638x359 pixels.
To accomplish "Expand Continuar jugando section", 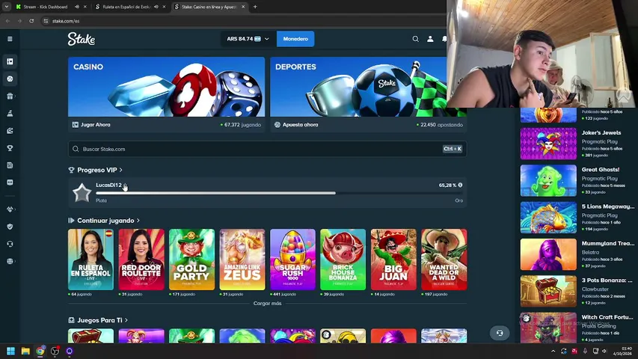I will pyautogui.click(x=104, y=220).
